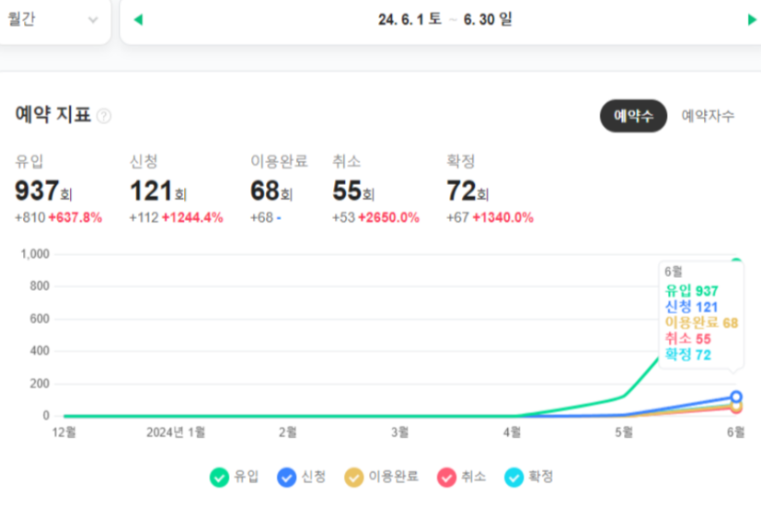The width and height of the screenshot is (761, 509).
Task: Toggle the cyan 확정 legend checkmark
Action: (514, 477)
